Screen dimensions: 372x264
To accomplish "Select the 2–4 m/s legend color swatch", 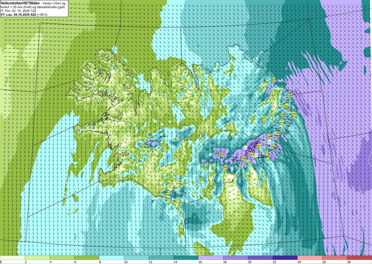I will tap(37, 258).
